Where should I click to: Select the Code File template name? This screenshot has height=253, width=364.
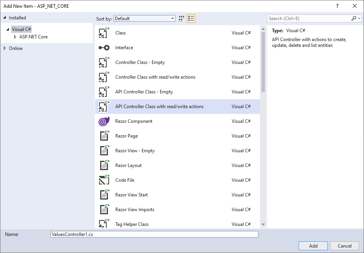click(125, 180)
